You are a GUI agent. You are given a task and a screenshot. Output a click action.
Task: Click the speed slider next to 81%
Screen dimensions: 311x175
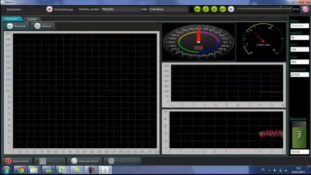264,8
